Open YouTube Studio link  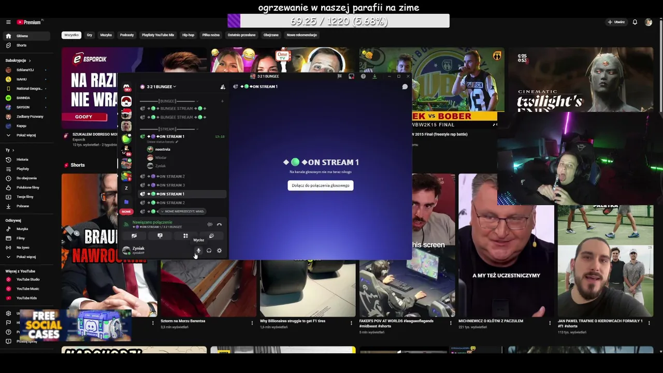27,280
